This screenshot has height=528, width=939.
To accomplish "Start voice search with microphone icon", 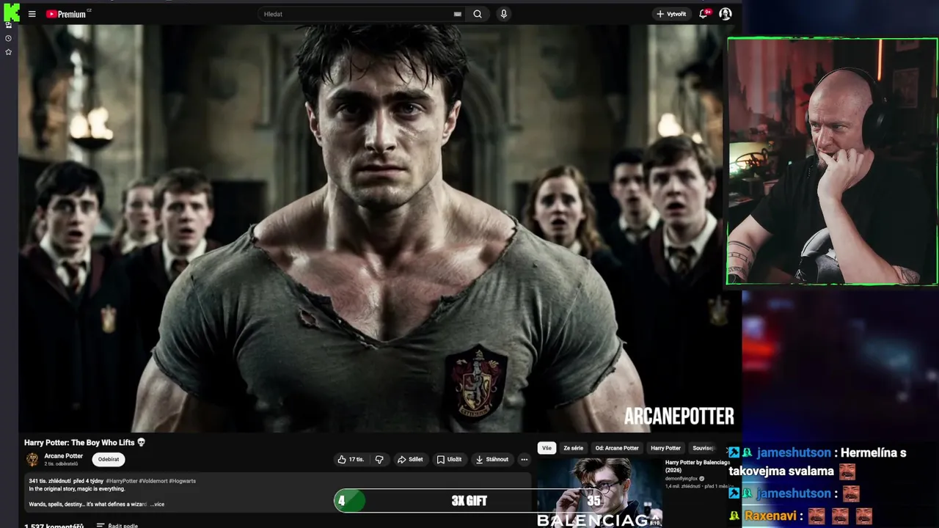I will 503,14.
